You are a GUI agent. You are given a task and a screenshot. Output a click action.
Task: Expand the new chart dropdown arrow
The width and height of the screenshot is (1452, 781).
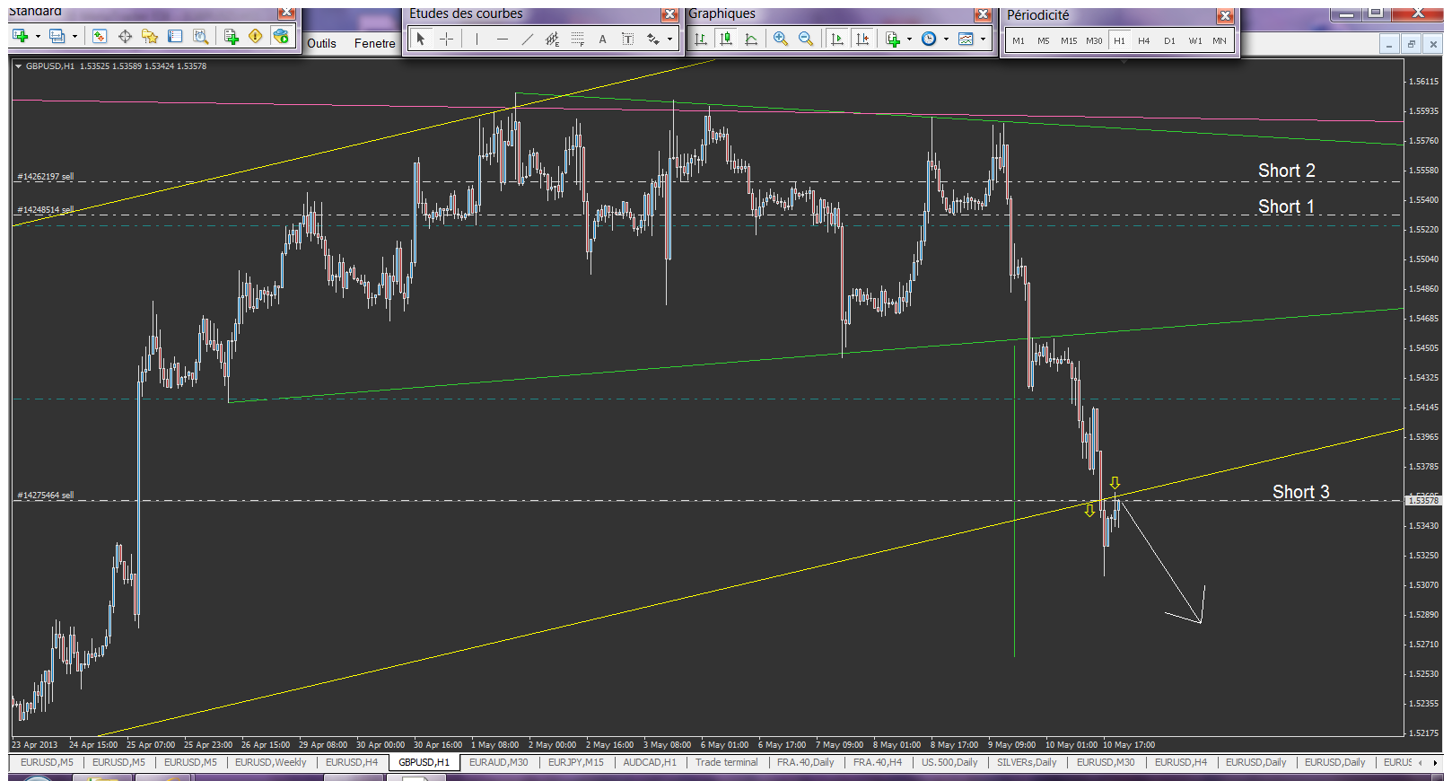click(x=38, y=36)
